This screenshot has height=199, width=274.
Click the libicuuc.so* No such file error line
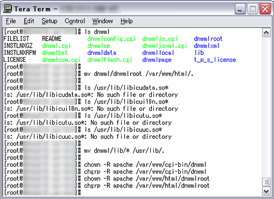pos(88,137)
